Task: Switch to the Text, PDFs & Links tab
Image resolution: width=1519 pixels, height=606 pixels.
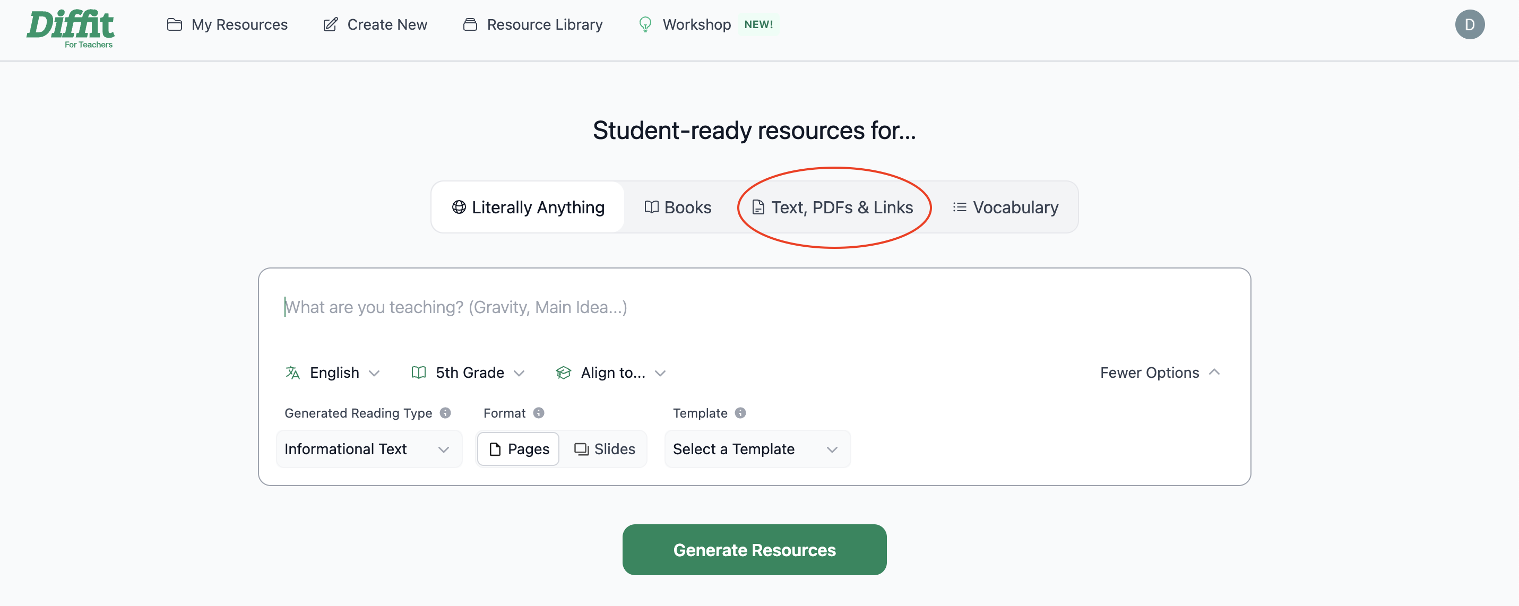Action: [x=832, y=207]
